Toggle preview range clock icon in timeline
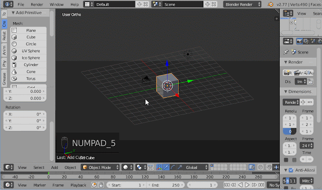 pyautogui.click(x=94, y=185)
